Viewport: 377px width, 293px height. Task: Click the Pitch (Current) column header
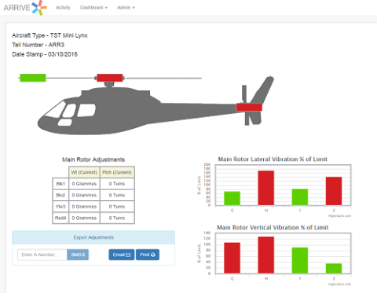click(x=117, y=172)
